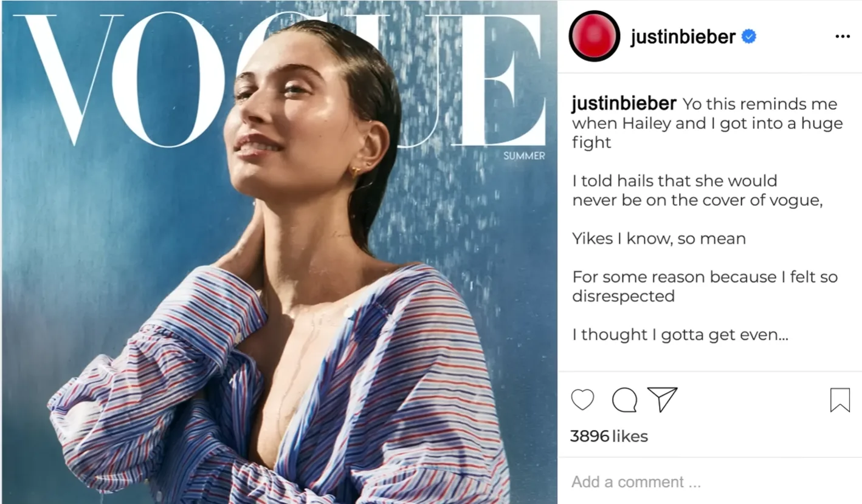Click the bold justinbieber name in the caption
This screenshot has height=504, width=862.
click(x=624, y=104)
